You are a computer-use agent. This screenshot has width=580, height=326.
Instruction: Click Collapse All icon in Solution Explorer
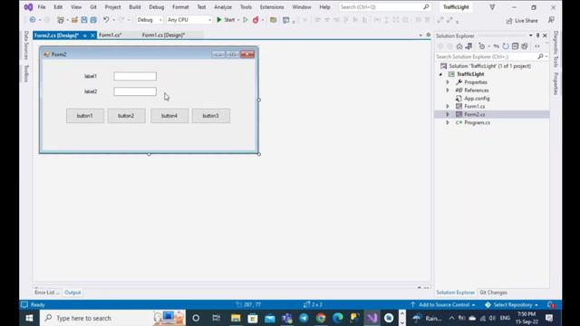515,46
